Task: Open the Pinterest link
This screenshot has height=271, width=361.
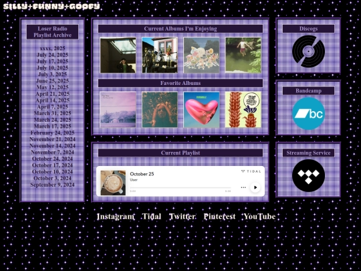Action: click(219, 216)
